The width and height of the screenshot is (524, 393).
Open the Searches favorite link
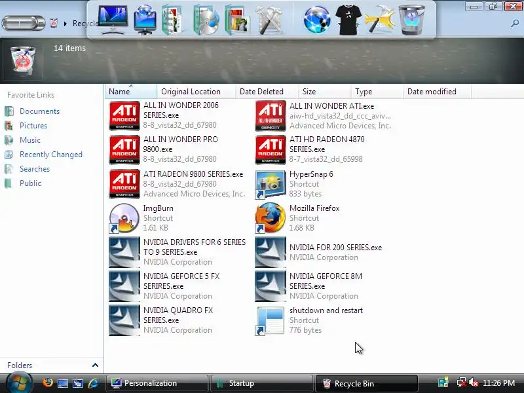click(x=35, y=169)
